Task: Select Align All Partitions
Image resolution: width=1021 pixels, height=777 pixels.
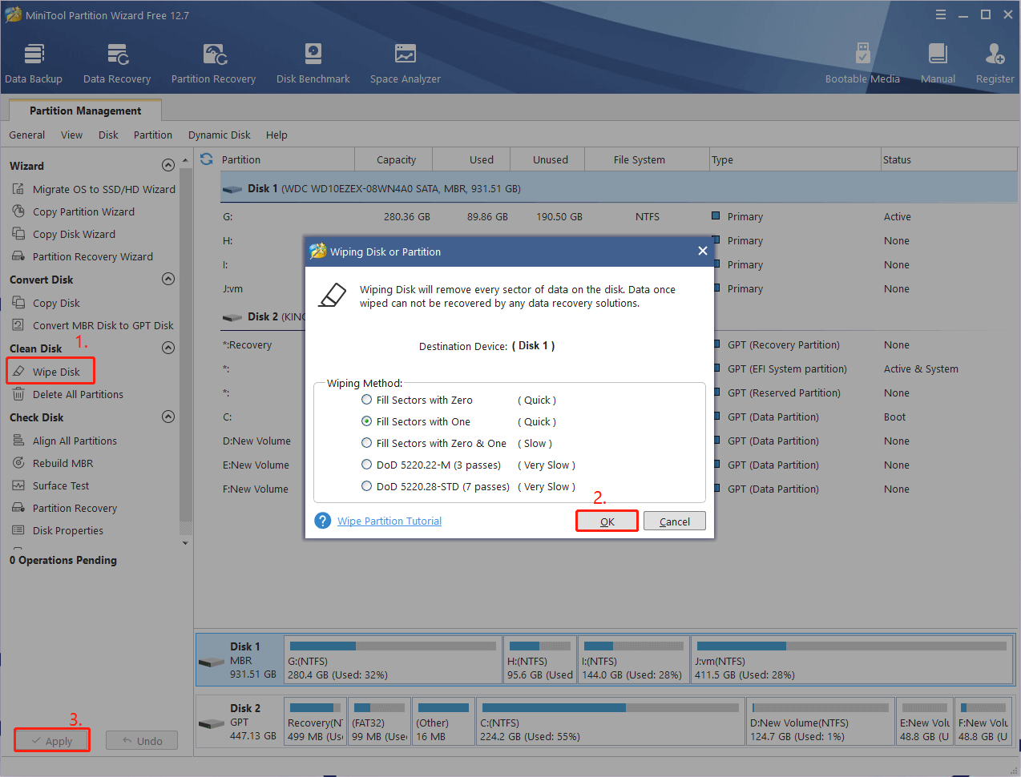Action: [x=64, y=441]
